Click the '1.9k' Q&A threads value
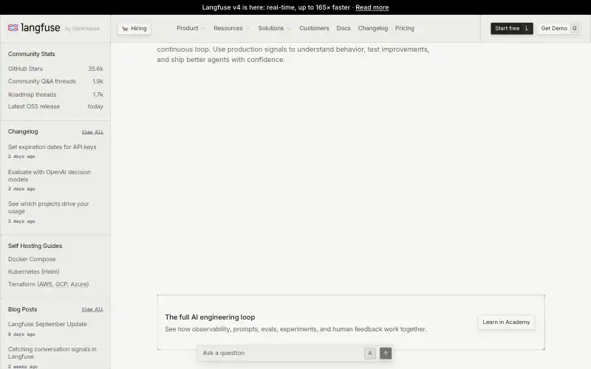 (x=98, y=81)
